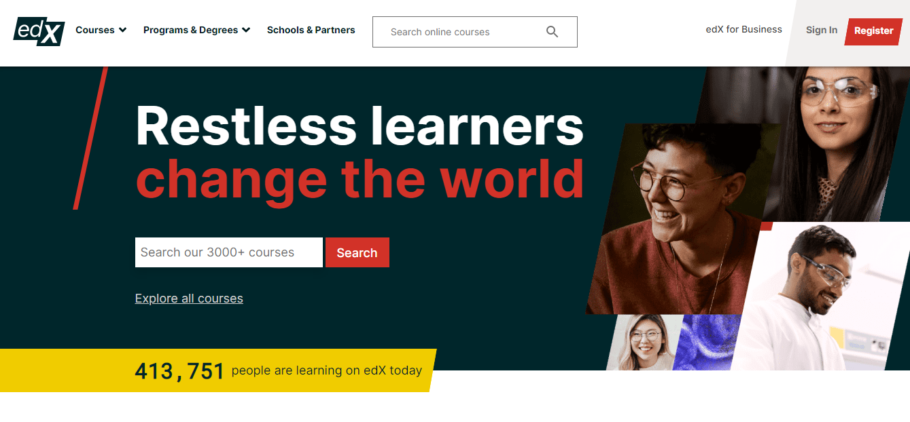Click the yellow learner count banner
The image size is (910, 422).
[216, 370]
